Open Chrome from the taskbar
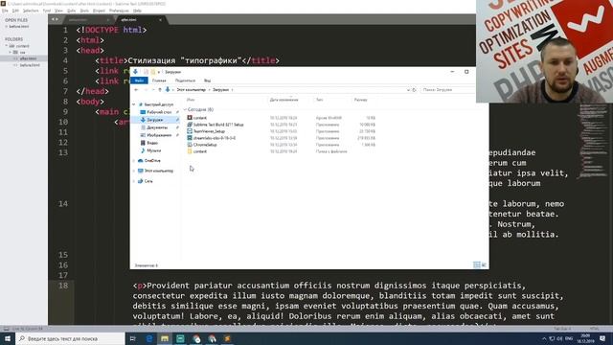Viewport: 613px width, 345px height. 196,338
